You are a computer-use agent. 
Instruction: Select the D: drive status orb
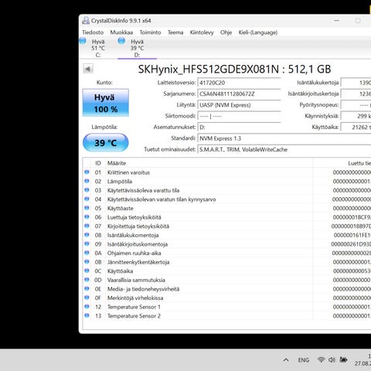coord(121,41)
